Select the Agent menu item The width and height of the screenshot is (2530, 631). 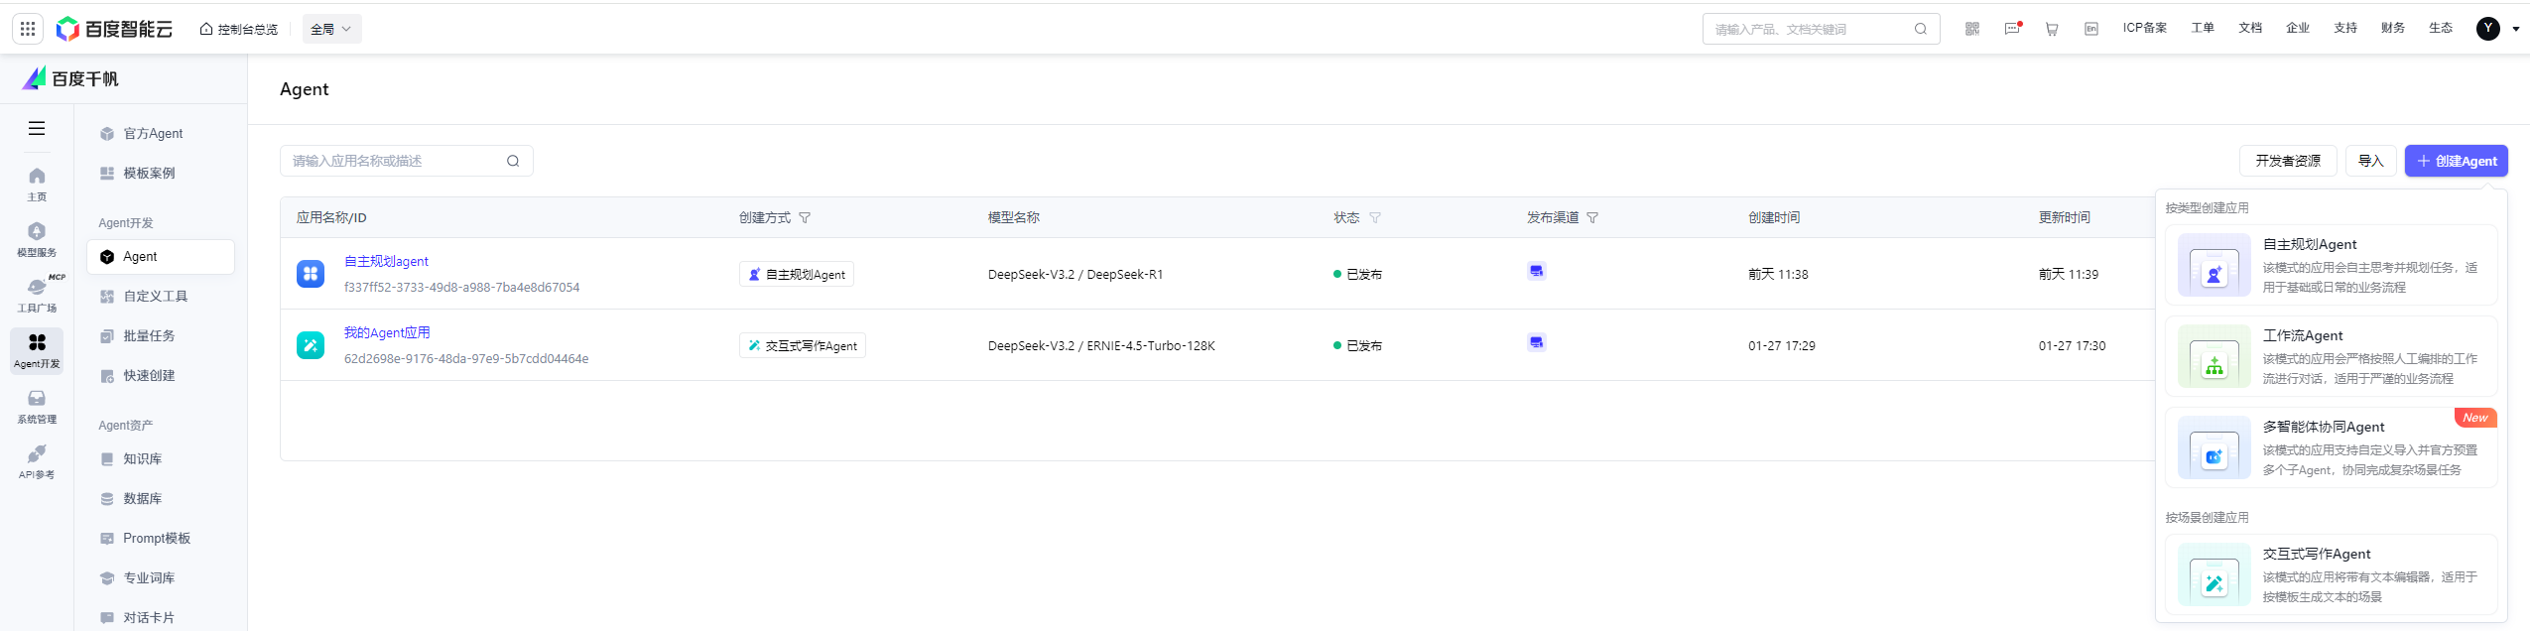click(x=161, y=256)
